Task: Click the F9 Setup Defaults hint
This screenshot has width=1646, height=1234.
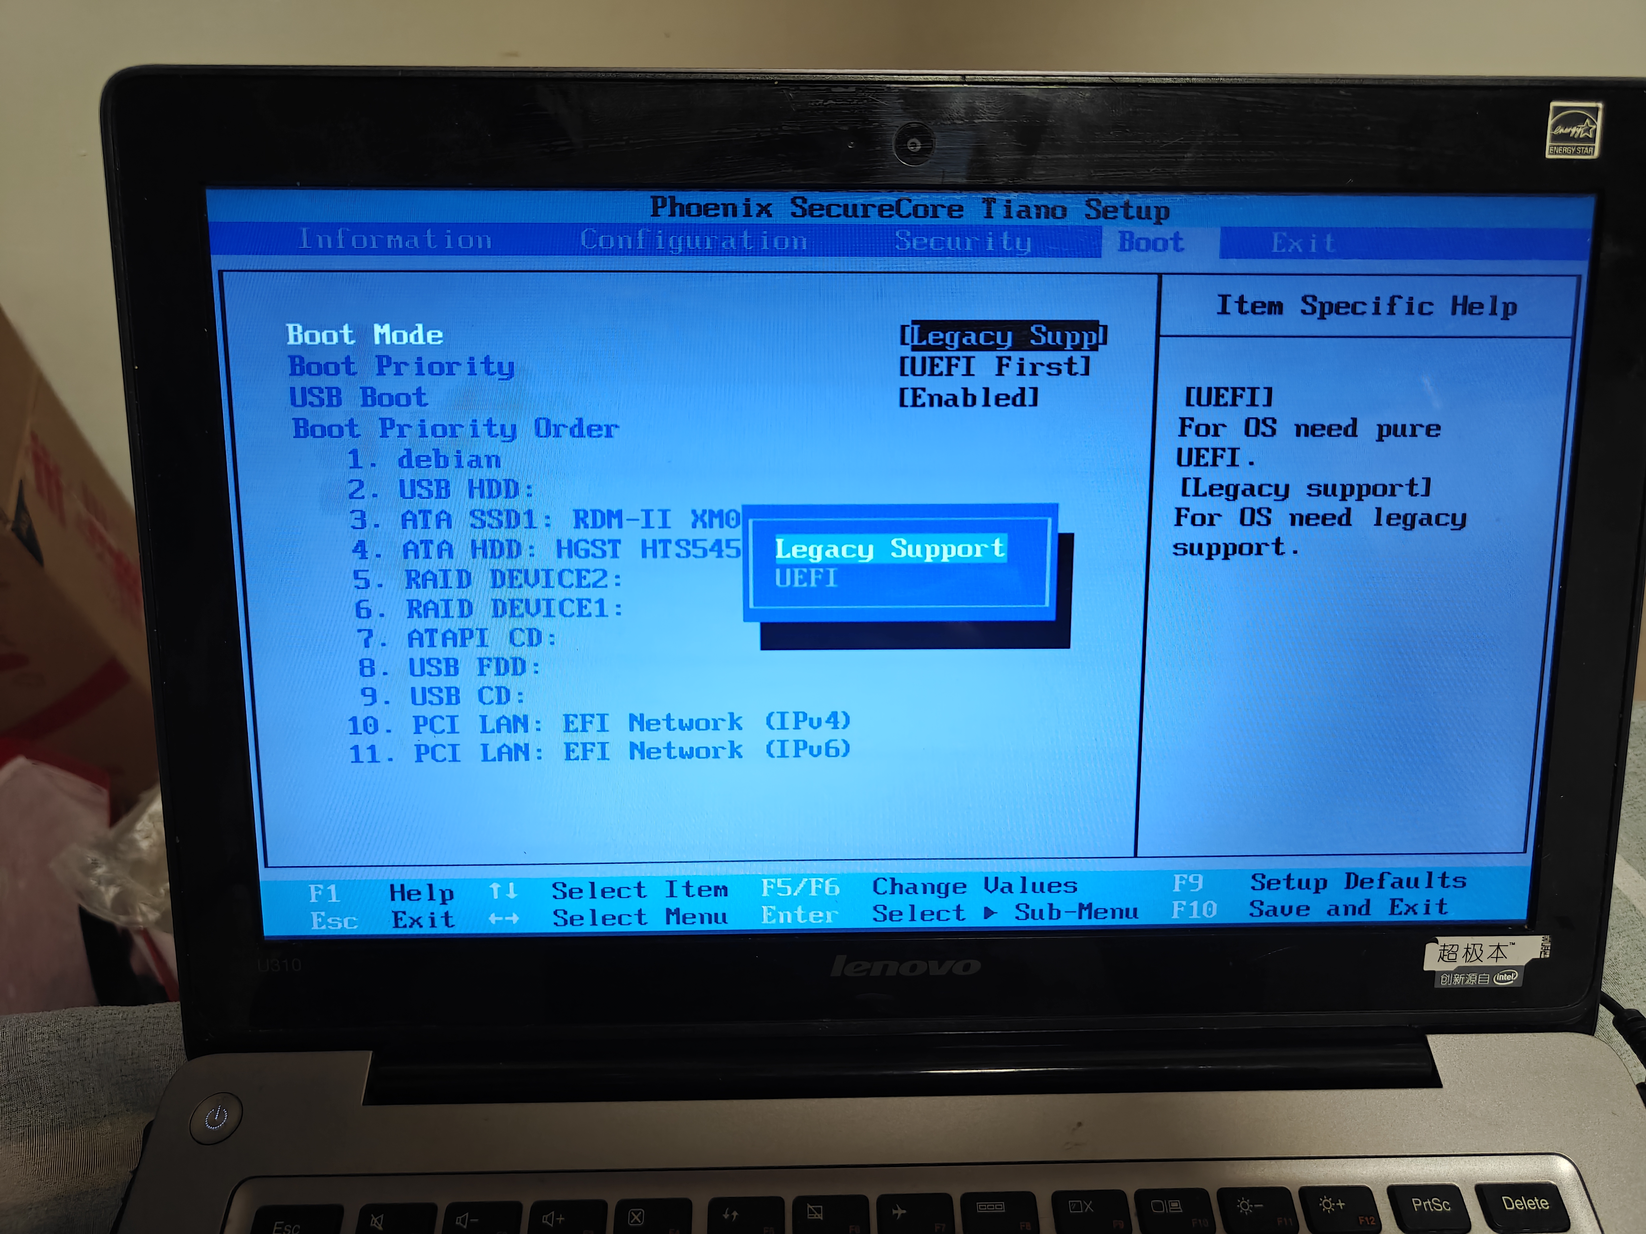Action: [1319, 882]
